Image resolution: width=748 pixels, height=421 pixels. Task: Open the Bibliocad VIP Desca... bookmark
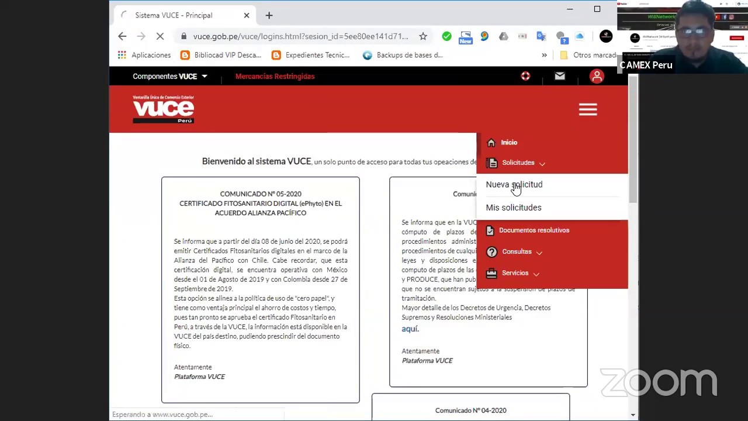tap(220, 55)
